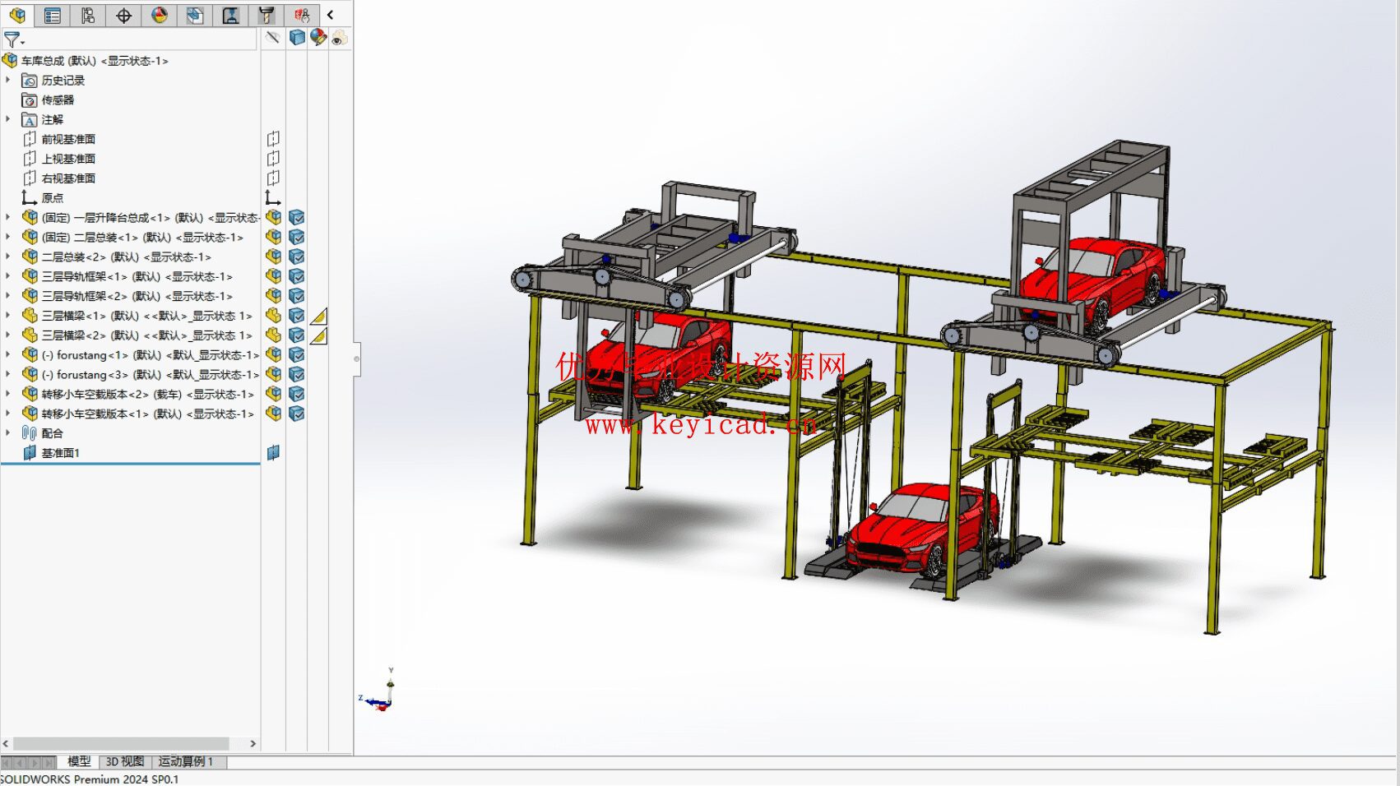This screenshot has height=786, width=1400.
Task: Expand the 二层总装<1> component
Action: tap(8, 237)
